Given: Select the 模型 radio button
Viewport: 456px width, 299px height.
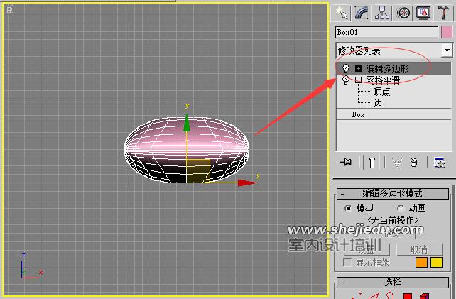Looking at the screenshot, I should (348, 208).
